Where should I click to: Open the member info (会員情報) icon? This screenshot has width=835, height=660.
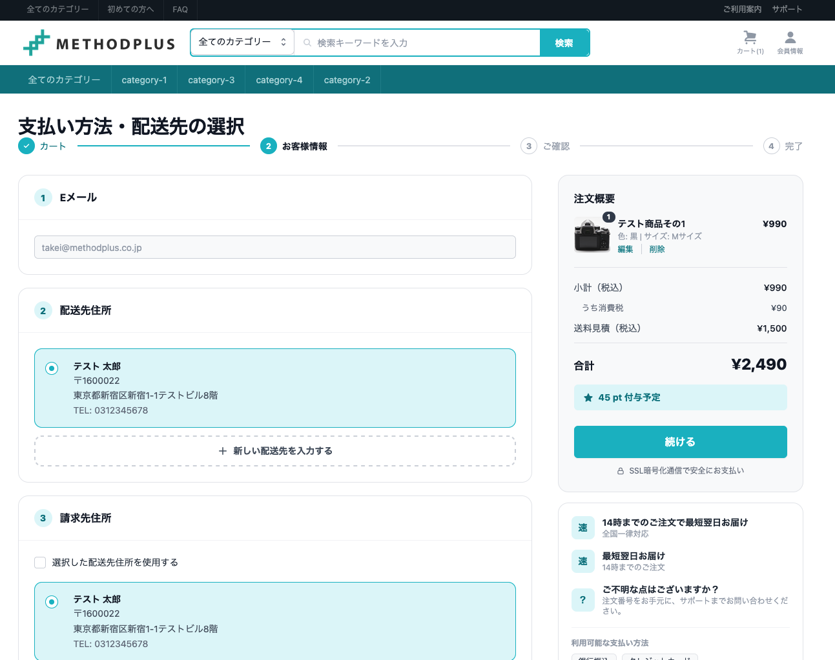[790, 42]
